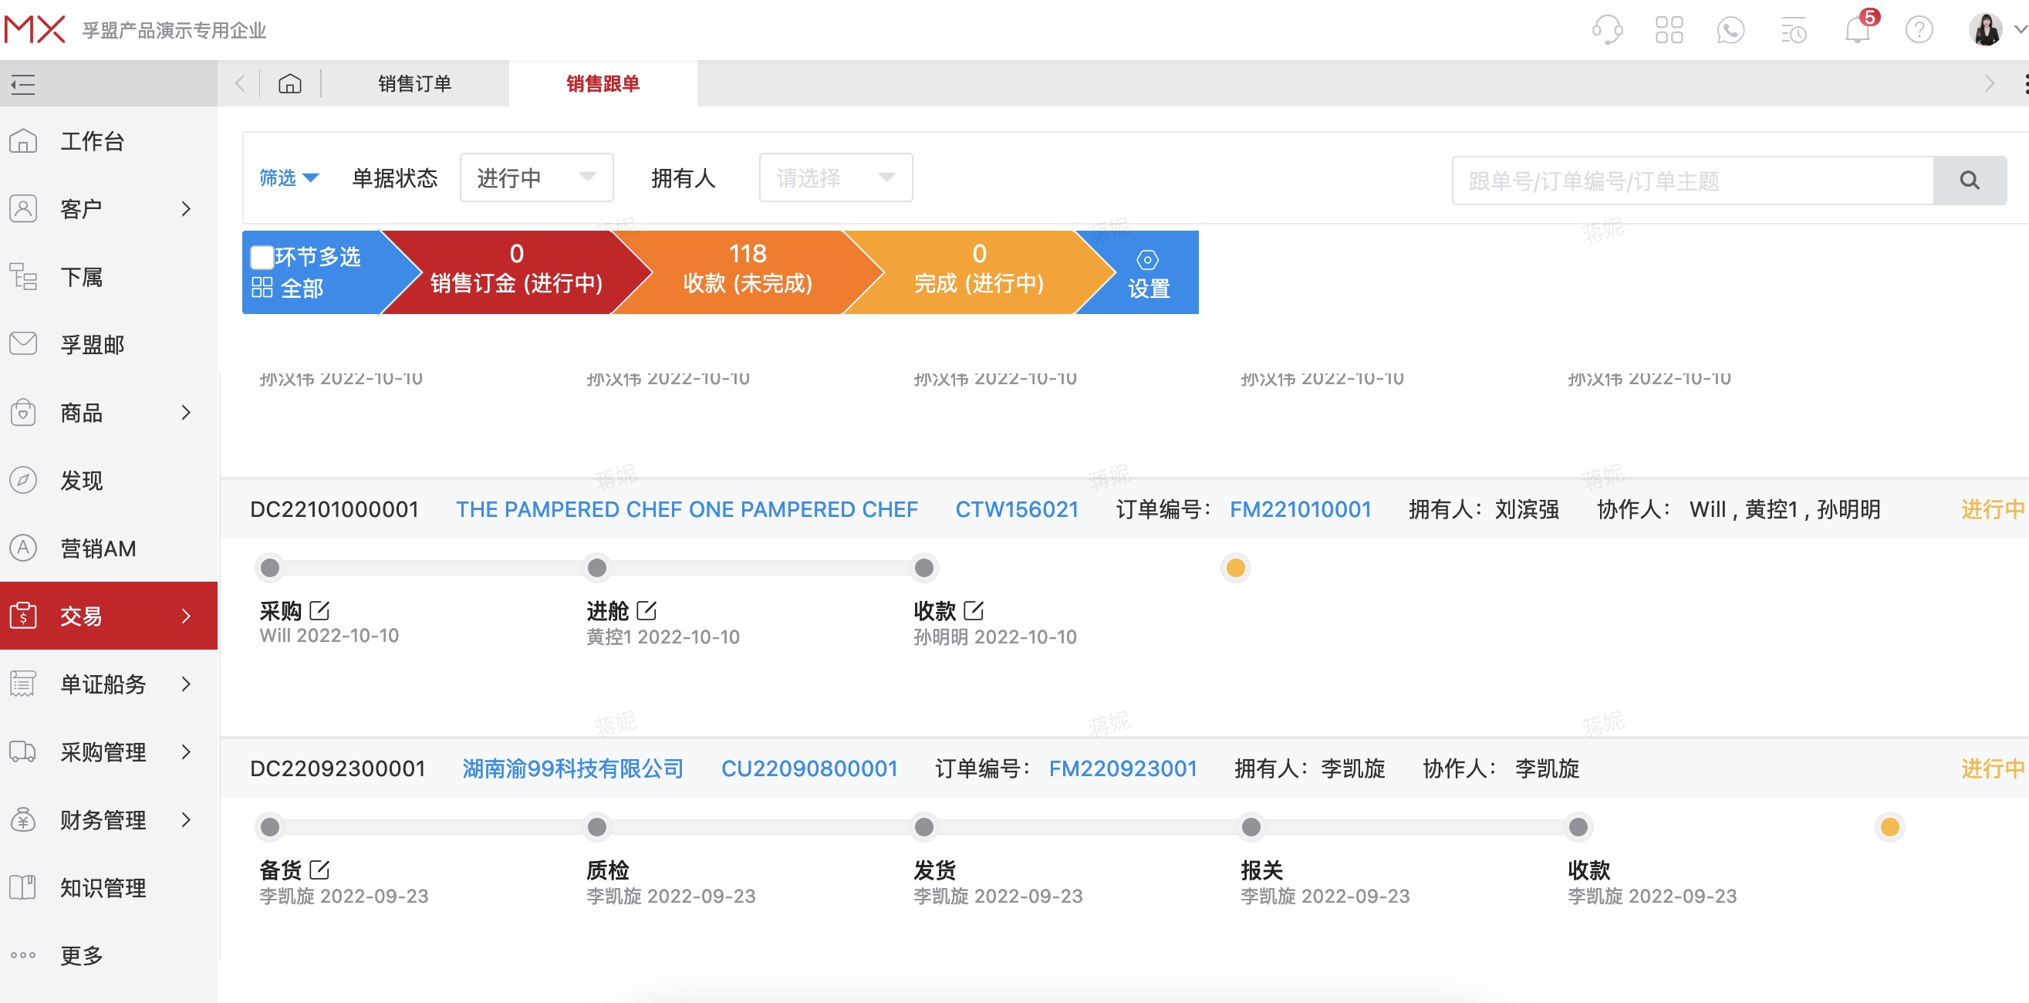Click the headset customer support icon
The image size is (2029, 1003).
1609,30
